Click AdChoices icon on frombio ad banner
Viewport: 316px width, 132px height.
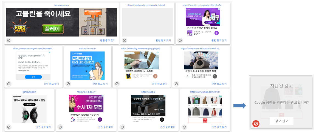click(219, 9)
